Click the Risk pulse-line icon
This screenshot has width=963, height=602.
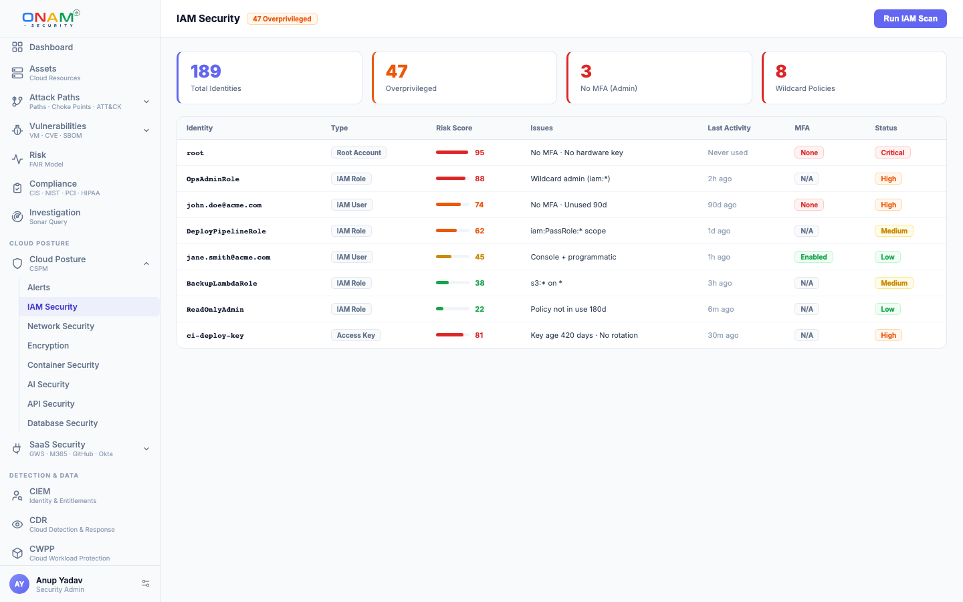pyautogui.click(x=17, y=159)
